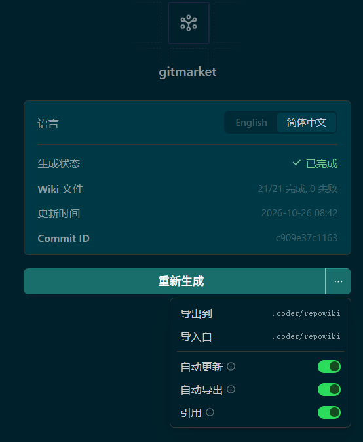
Task: Click the 已完成 generation status text
Action: point(322,163)
